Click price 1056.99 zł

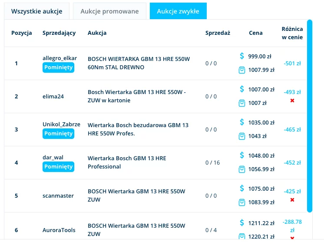point(261,169)
